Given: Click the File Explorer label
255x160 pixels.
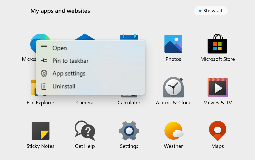Looking at the screenshot, I should (x=41, y=103).
